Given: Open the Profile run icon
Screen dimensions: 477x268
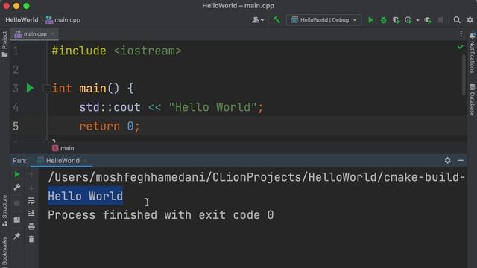Looking at the screenshot, I should (x=408, y=20).
